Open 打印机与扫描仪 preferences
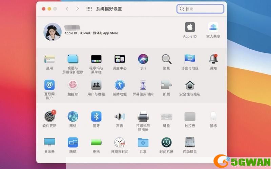Image resolution: width=271 pixels, height=169 pixels. (x=143, y=117)
